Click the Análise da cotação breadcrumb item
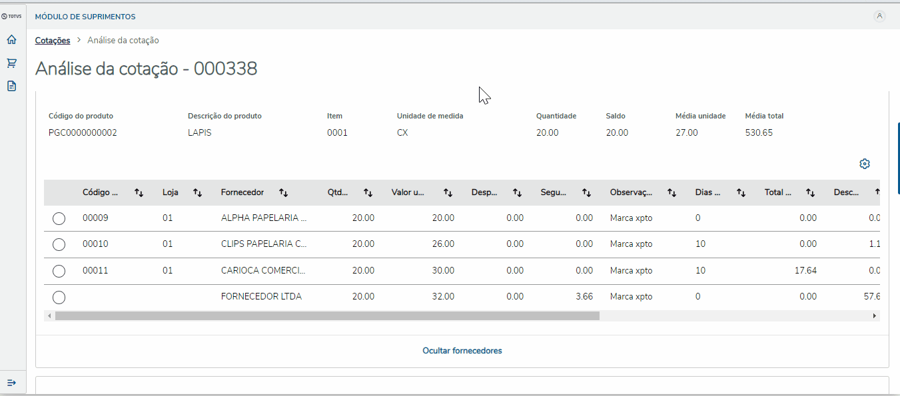Image resolution: width=900 pixels, height=396 pixels. pos(123,40)
